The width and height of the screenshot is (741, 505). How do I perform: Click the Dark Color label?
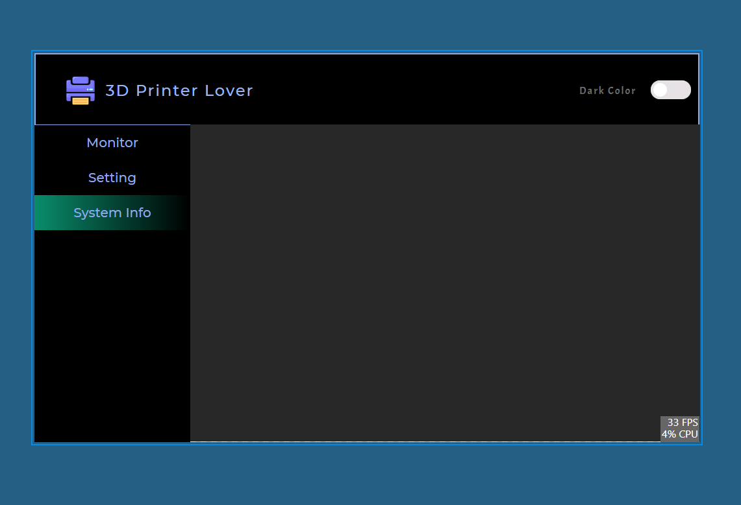pos(607,91)
